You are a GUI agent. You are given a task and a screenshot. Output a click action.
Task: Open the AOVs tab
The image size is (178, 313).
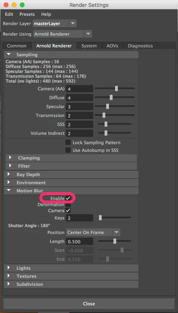112,46
